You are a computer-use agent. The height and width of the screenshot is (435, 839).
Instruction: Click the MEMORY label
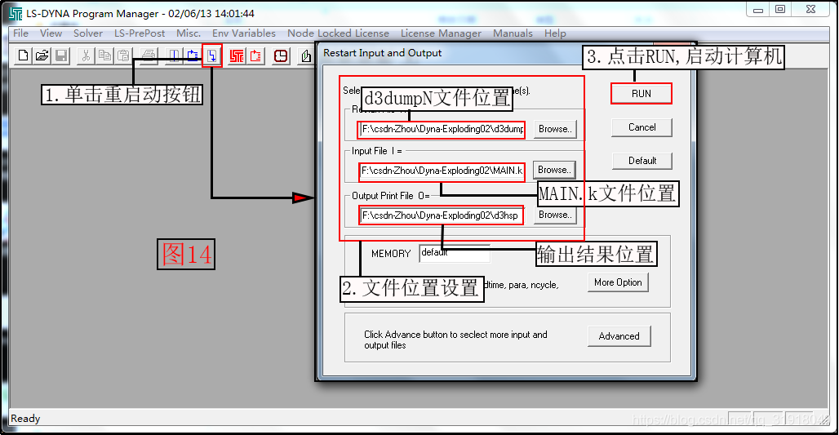[391, 254]
